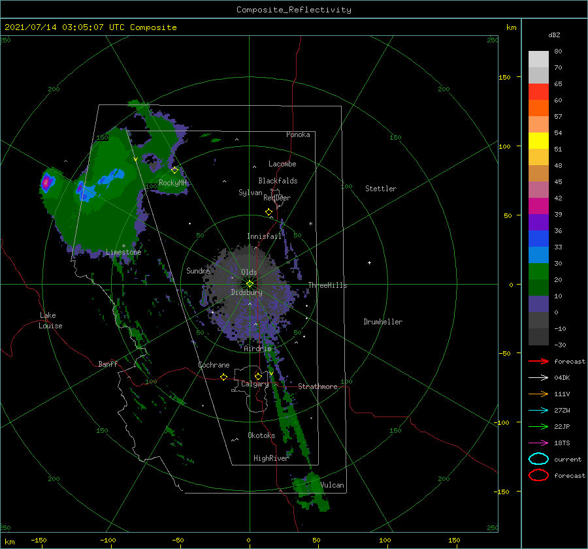Click the yellow radar site marker at Olds
Image resolution: width=588 pixels, height=549 pixels.
point(250,284)
